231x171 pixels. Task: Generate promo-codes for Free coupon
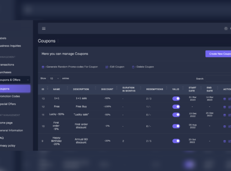coord(225,107)
